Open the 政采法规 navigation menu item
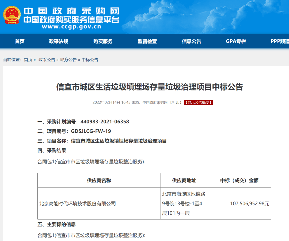The width and height of the screenshot is (289, 241). [x=58, y=41]
